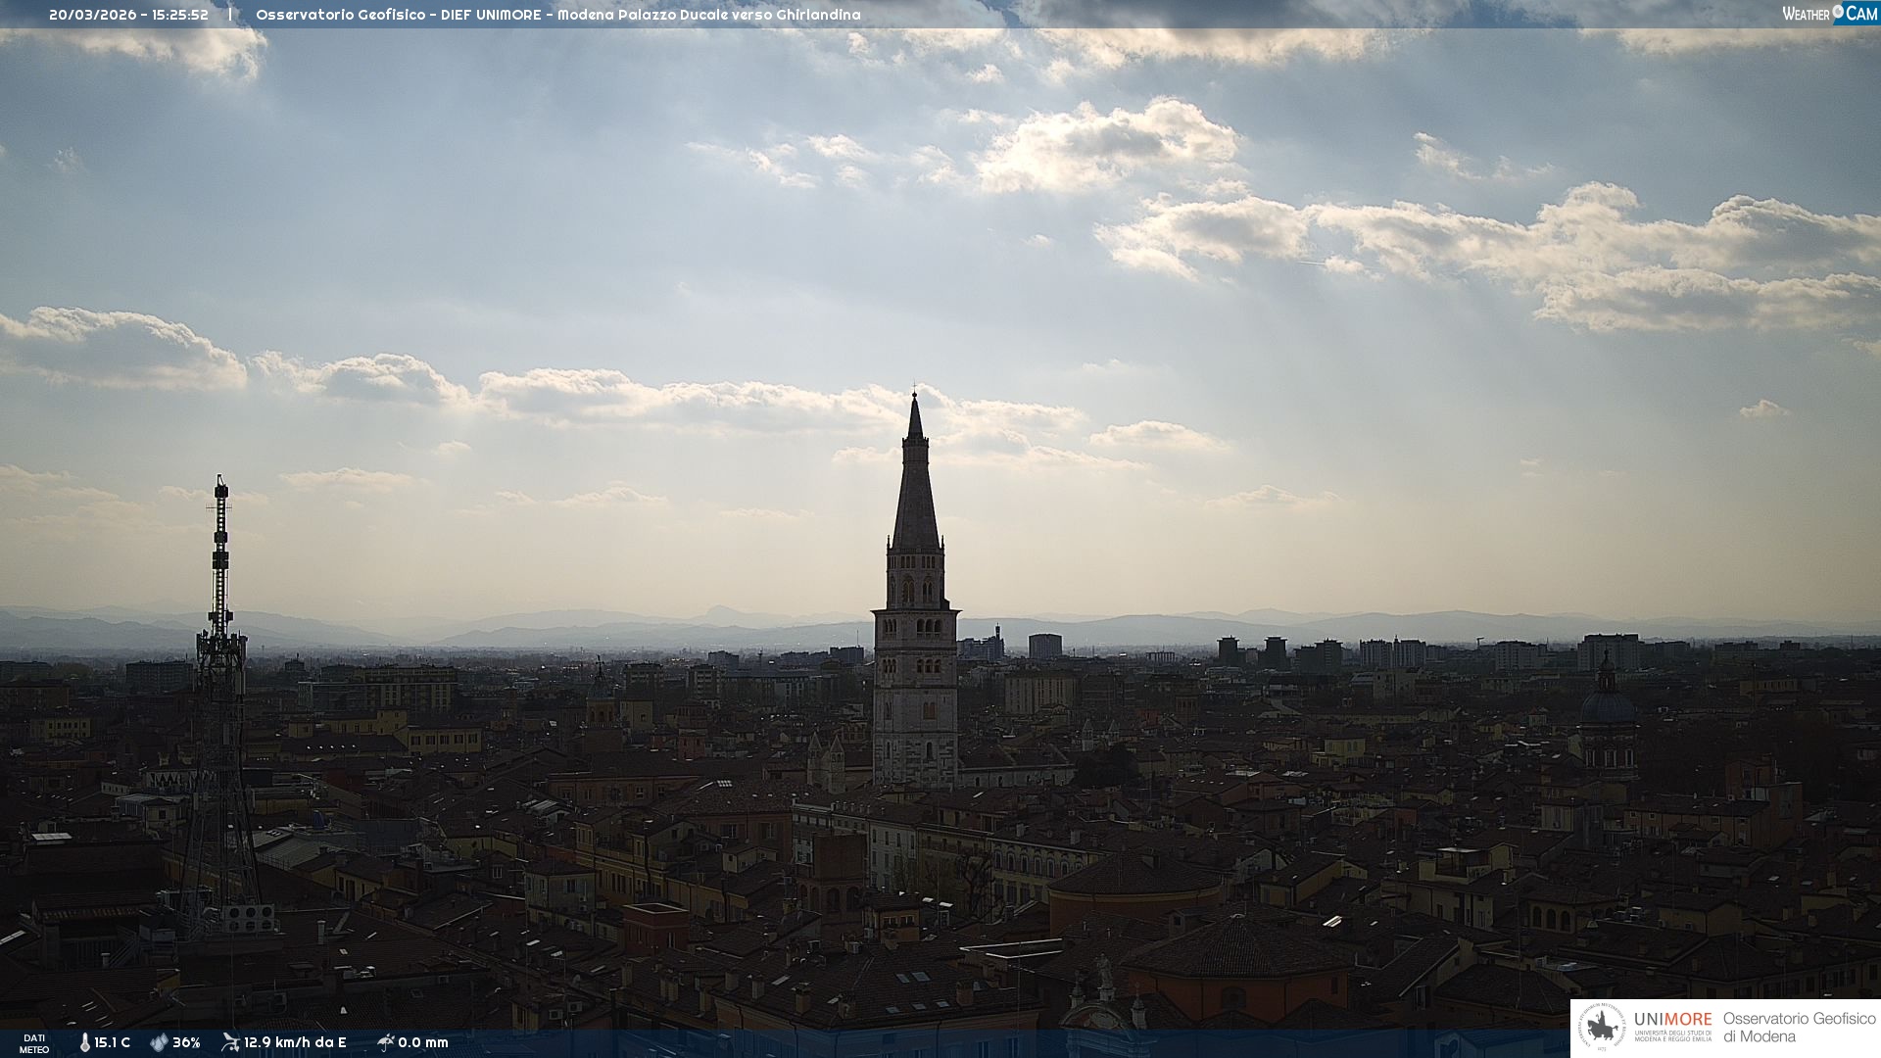Click the Weather word in the top logo
Image resolution: width=1881 pixels, height=1058 pixels.
[x=1806, y=14]
